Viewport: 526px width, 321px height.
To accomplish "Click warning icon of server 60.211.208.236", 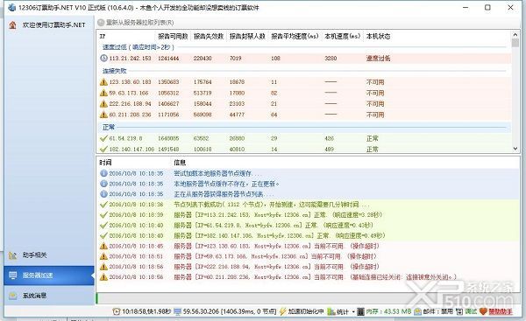I will pyautogui.click(x=103, y=115).
